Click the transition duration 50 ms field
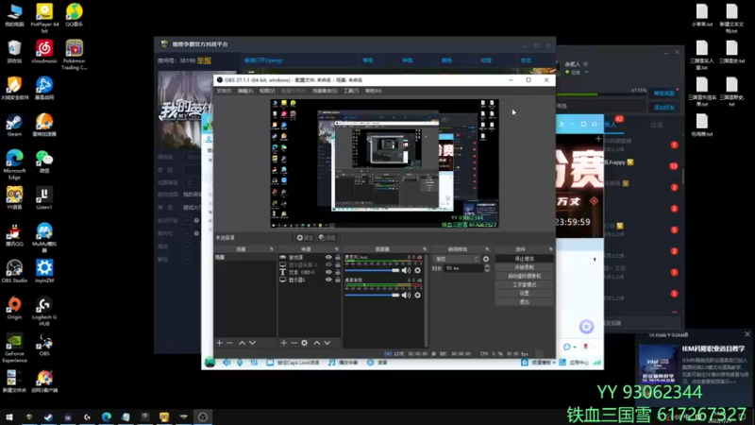 (x=462, y=268)
